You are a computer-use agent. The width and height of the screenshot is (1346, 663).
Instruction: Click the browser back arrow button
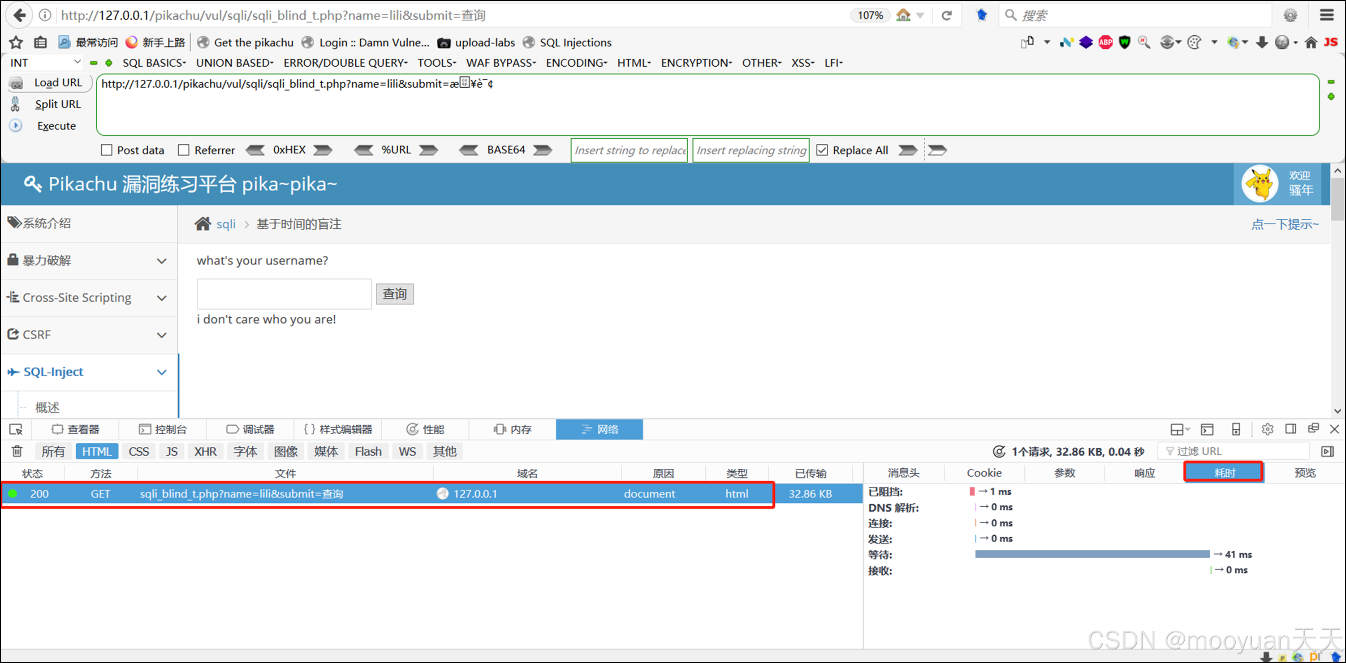coord(19,15)
